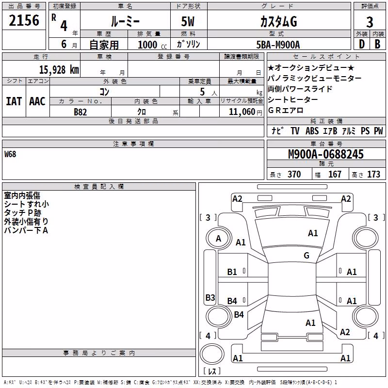Click sales point オークションデビュー
The image size is (388, 388).
311,67
